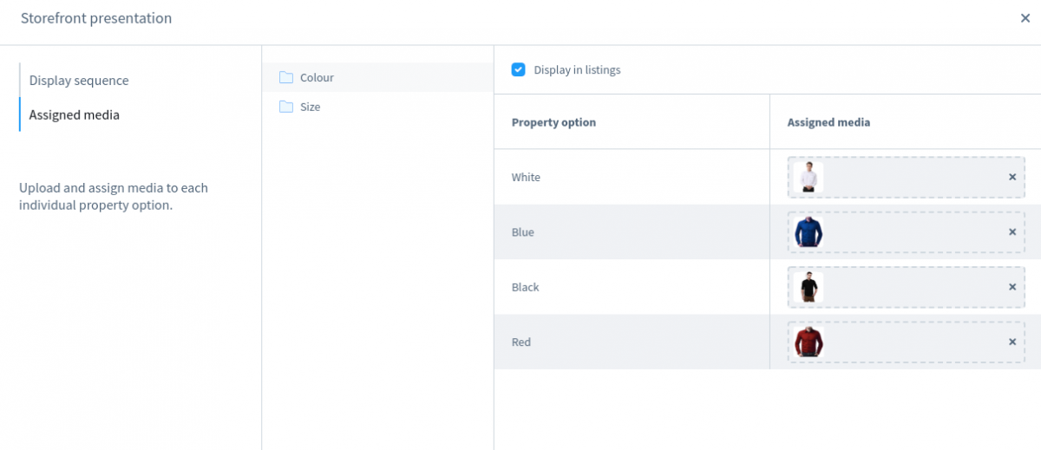
Task: Switch to Display sequence tab
Action: [x=79, y=81]
